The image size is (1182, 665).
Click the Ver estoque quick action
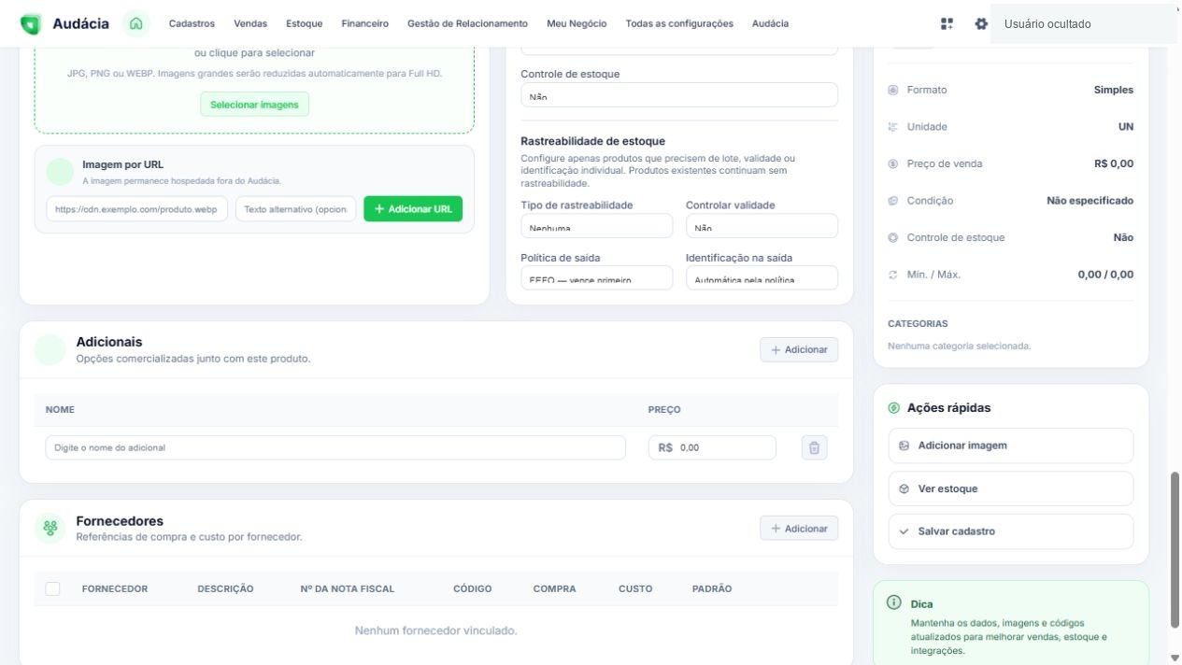coord(1011,488)
